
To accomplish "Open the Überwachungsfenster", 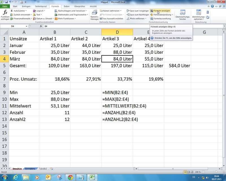I will (x=182, y=14).
